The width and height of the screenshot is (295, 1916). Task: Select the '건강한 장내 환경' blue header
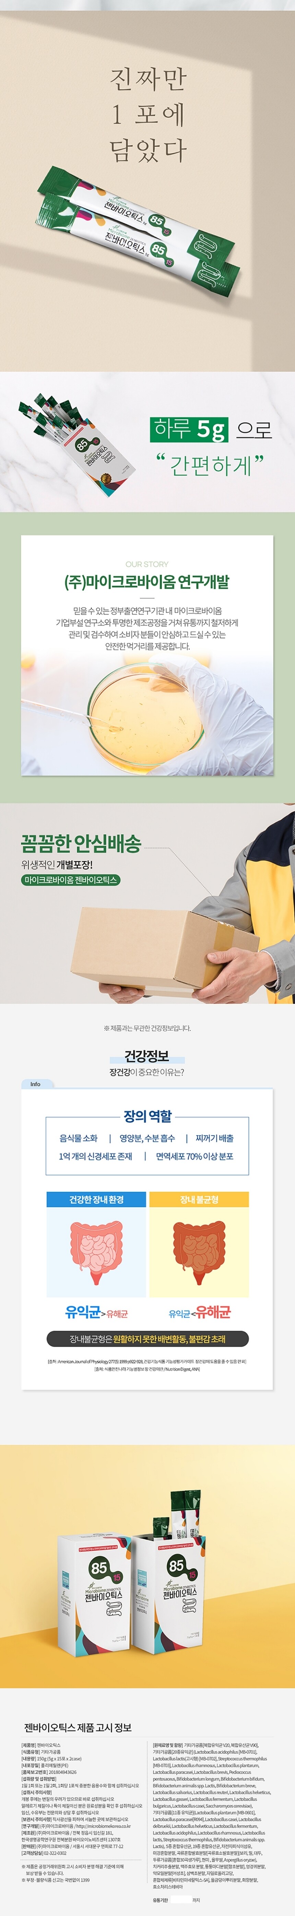coord(97,1199)
